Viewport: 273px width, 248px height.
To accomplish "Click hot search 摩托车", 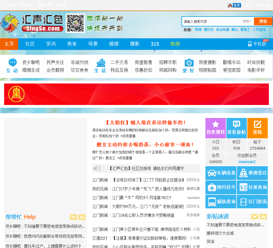I will 209,29.
